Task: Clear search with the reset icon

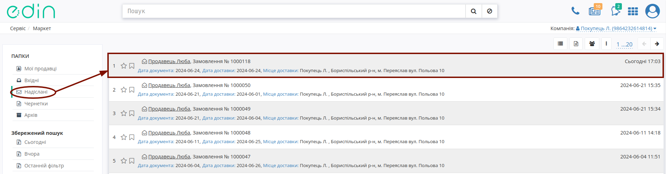Action: point(490,11)
